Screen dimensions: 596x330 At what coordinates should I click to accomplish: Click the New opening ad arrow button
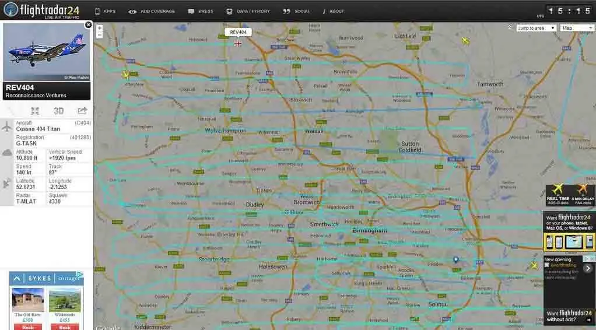pyautogui.click(x=588, y=268)
